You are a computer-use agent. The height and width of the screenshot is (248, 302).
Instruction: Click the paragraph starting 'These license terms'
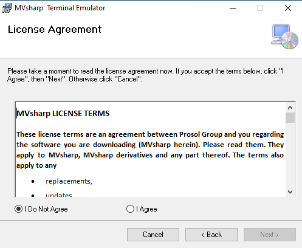[150, 150]
